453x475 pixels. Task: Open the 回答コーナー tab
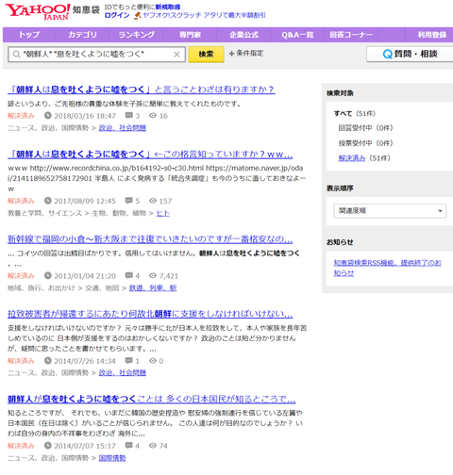pyautogui.click(x=351, y=35)
